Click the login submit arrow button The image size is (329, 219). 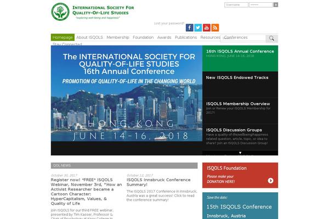[276, 4]
